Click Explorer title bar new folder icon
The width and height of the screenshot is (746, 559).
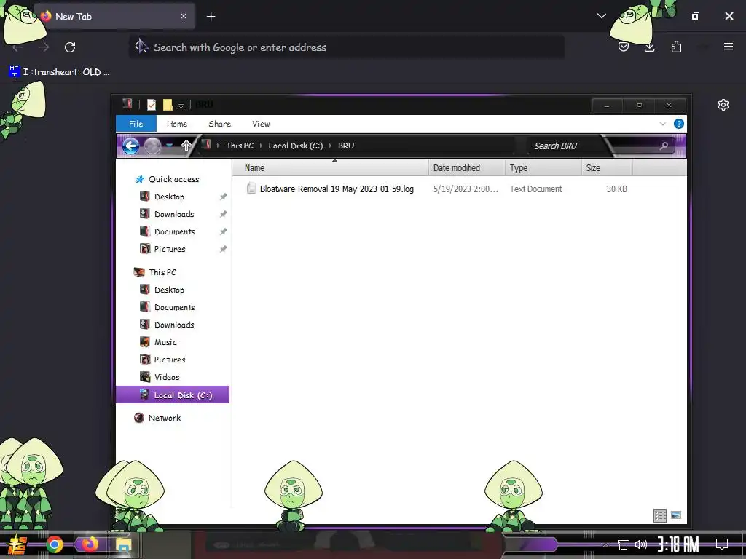(168, 105)
